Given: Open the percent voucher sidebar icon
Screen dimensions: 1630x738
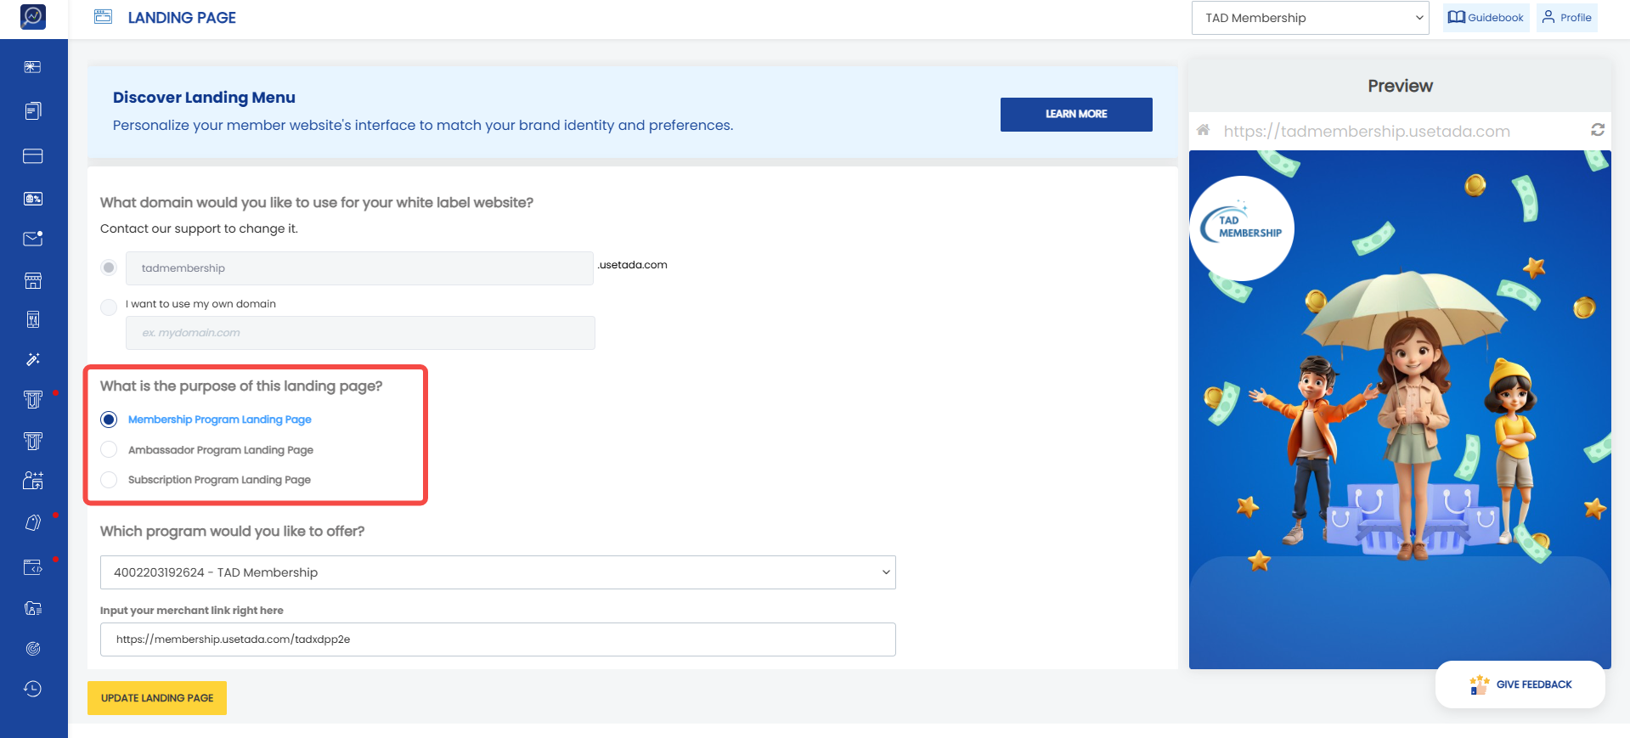Looking at the screenshot, I should click(33, 199).
